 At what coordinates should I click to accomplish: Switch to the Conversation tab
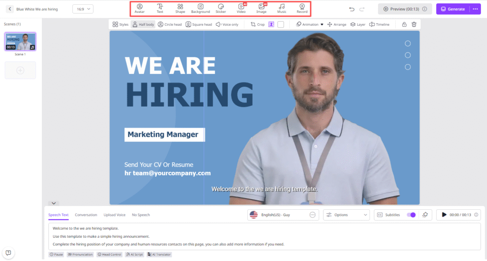(x=86, y=215)
